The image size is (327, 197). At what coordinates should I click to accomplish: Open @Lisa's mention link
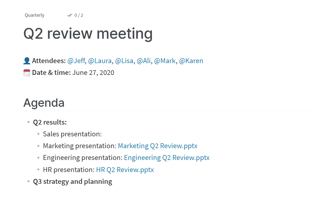(124, 61)
